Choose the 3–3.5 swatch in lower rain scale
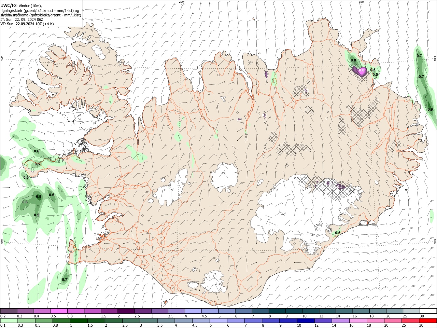 coord(149,320)
